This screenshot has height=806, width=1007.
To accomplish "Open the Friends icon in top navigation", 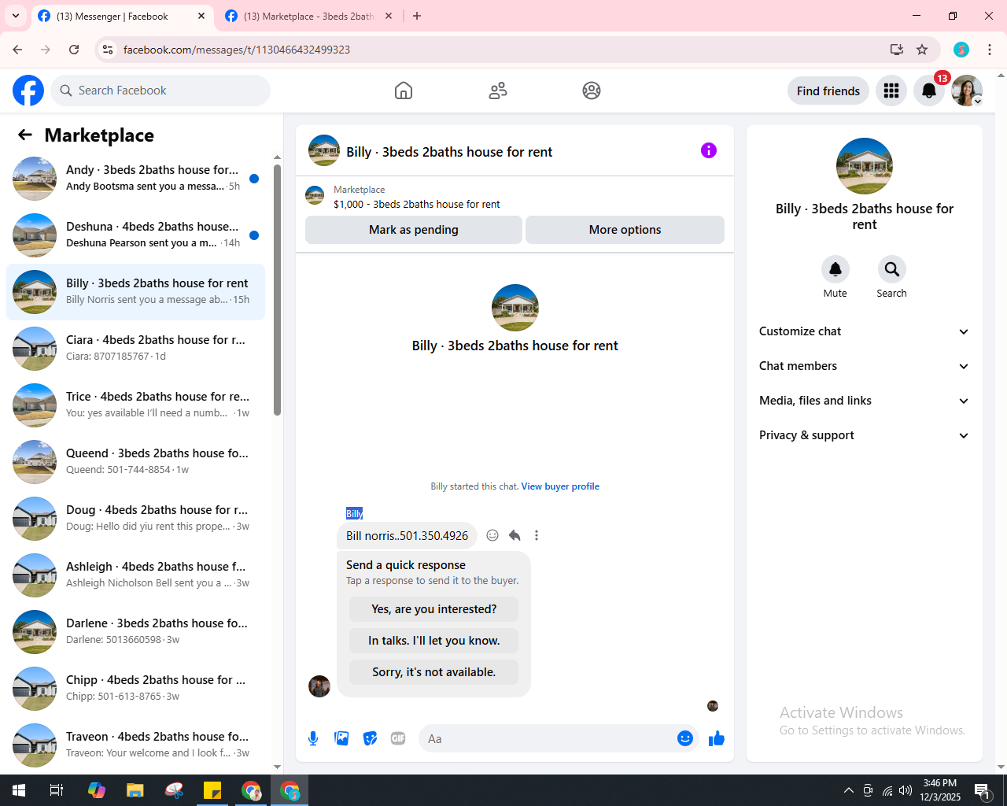I will click(x=498, y=91).
